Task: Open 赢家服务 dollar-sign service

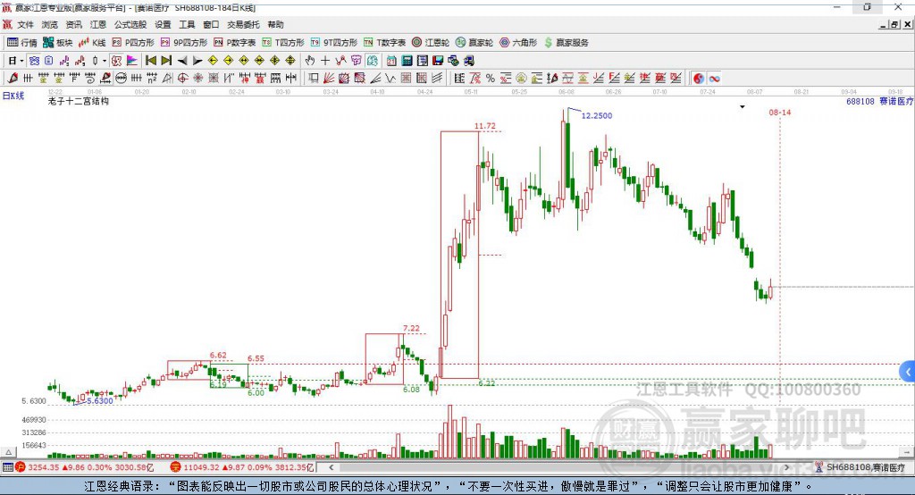Action: [566, 43]
